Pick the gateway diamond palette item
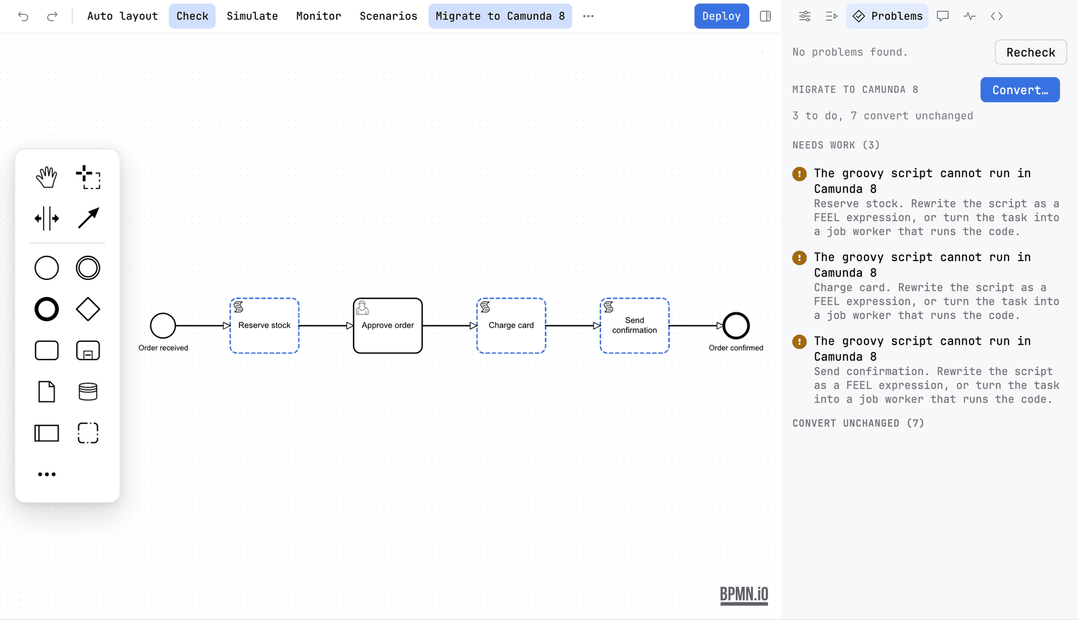The image size is (1078, 620). tap(88, 310)
